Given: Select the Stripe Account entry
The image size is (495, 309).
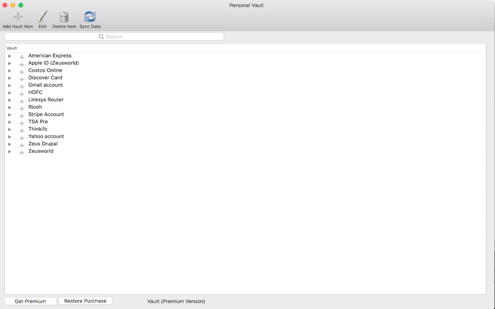Looking at the screenshot, I should pyautogui.click(x=46, y=114).
